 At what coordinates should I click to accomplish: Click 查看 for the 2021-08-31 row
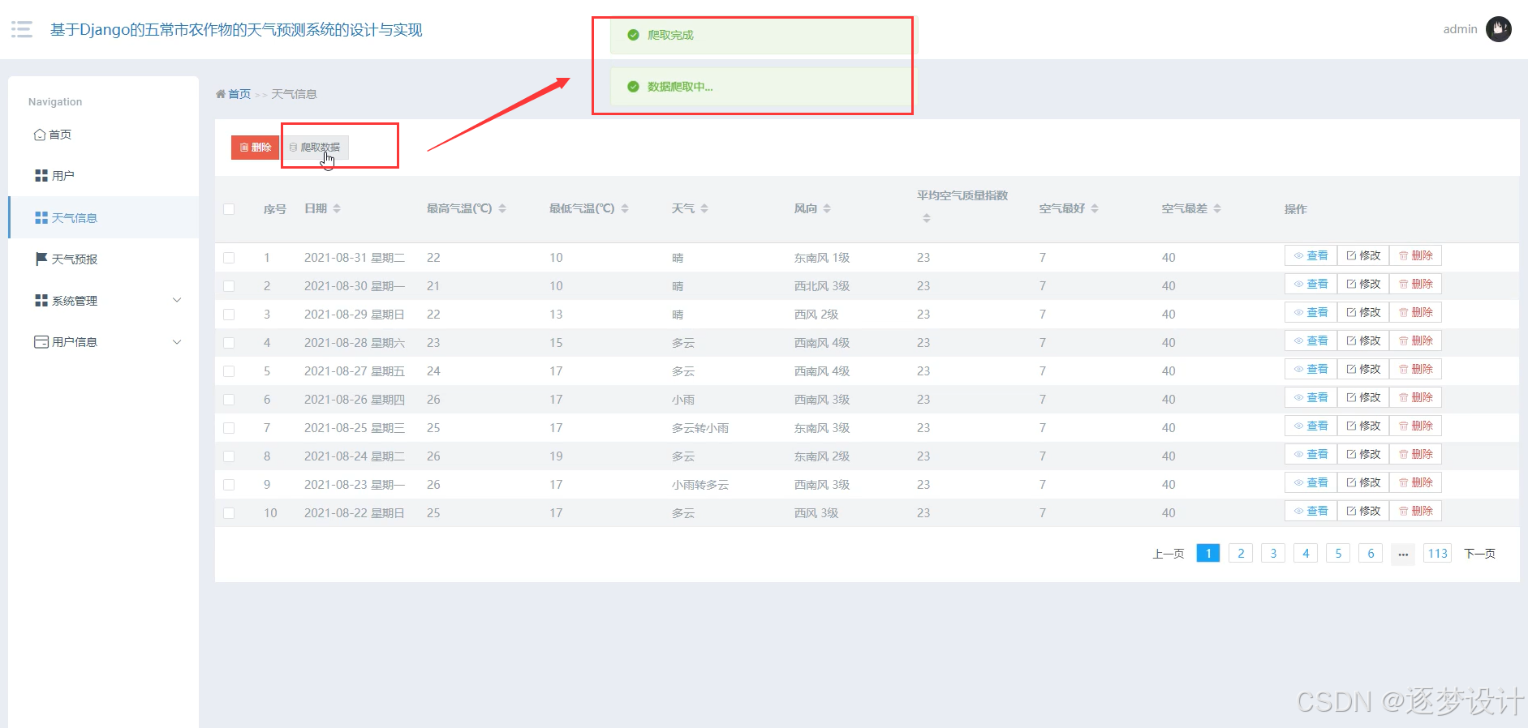tap(1311, 255)
